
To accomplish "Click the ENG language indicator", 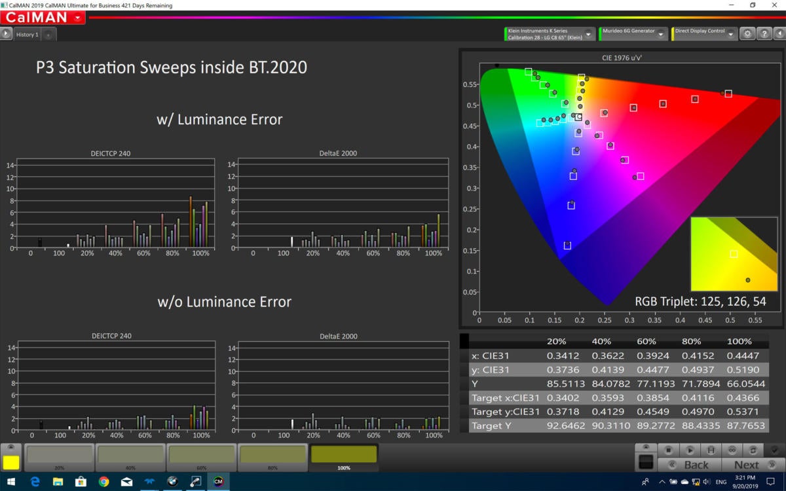I will 721,482.
